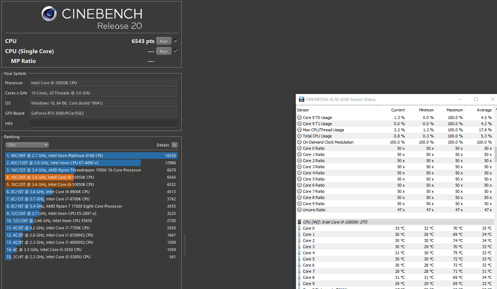
Task: Maximize the HWiNFO64 Sensor Status window
Action: [476, 99]
